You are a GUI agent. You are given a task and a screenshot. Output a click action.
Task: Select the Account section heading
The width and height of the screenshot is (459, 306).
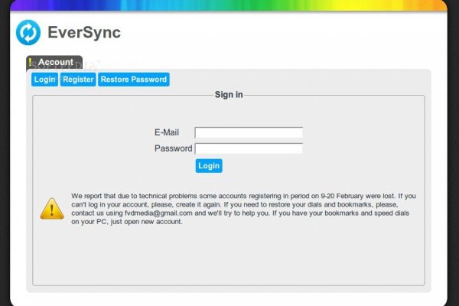point(56,63)
